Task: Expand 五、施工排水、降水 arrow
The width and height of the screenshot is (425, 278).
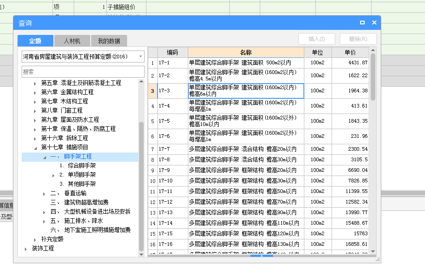Action: 44,222
